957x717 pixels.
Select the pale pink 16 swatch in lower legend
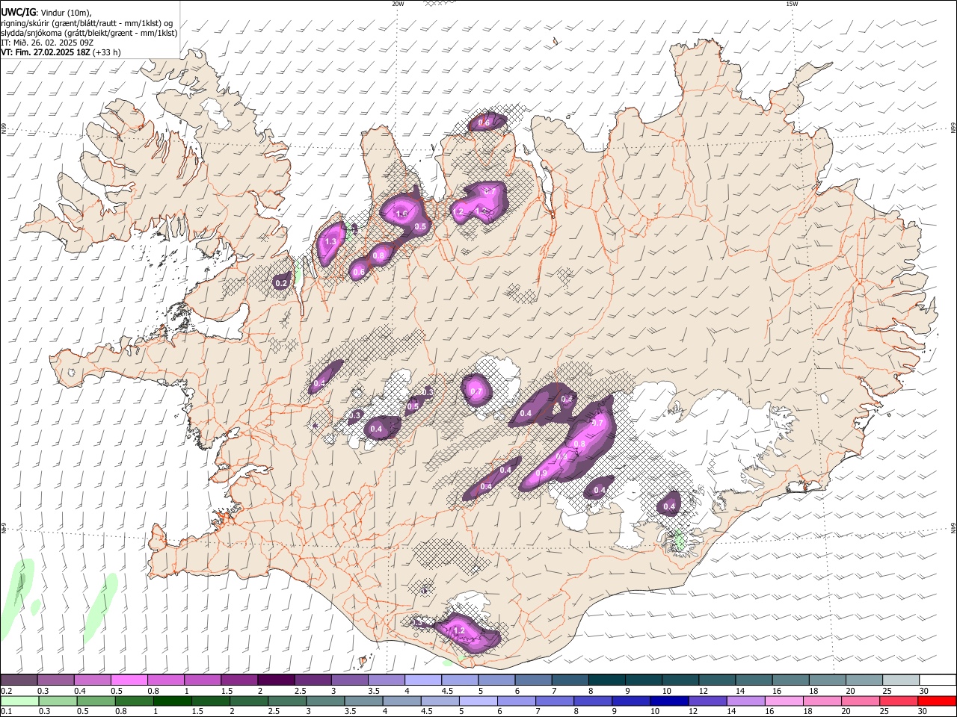(x=784, y=701)
